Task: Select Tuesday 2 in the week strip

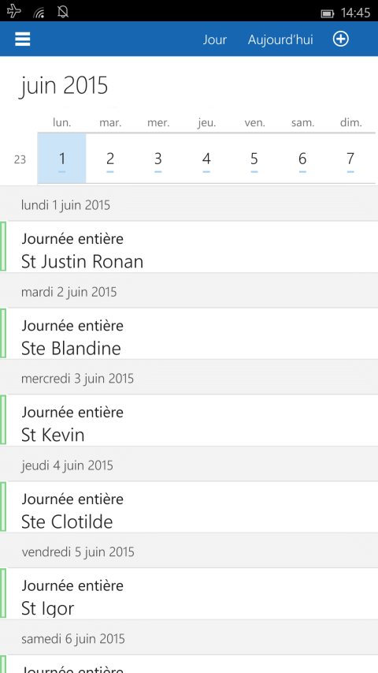Action: coord(110,159)
